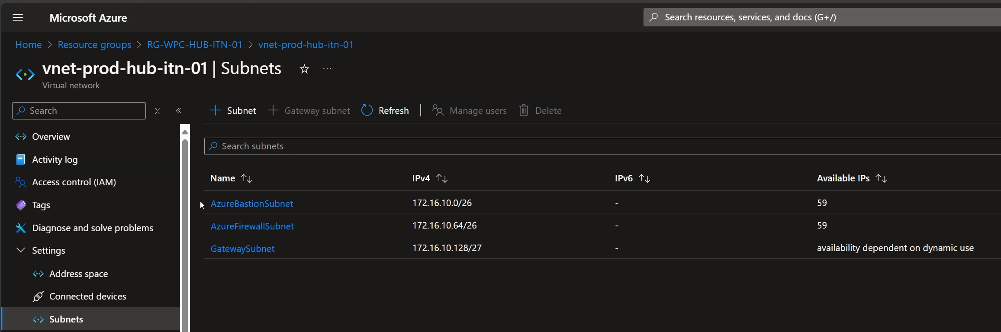This screenshot has width=1001, height=332.
Task: Open Access control (IAM) page
Action: click(x=74, y=182)
